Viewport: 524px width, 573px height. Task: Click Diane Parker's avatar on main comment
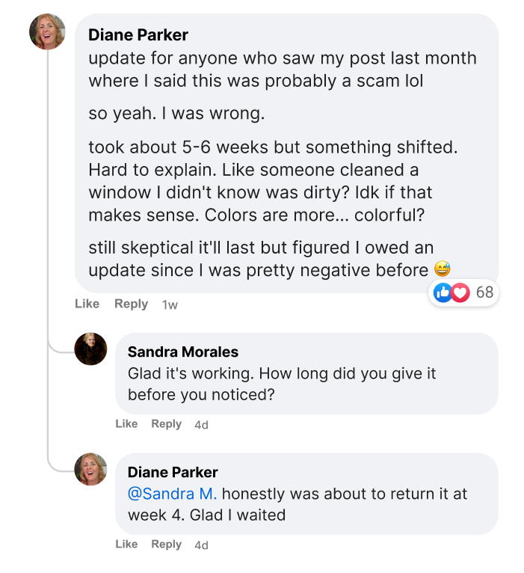pos(47,31)
